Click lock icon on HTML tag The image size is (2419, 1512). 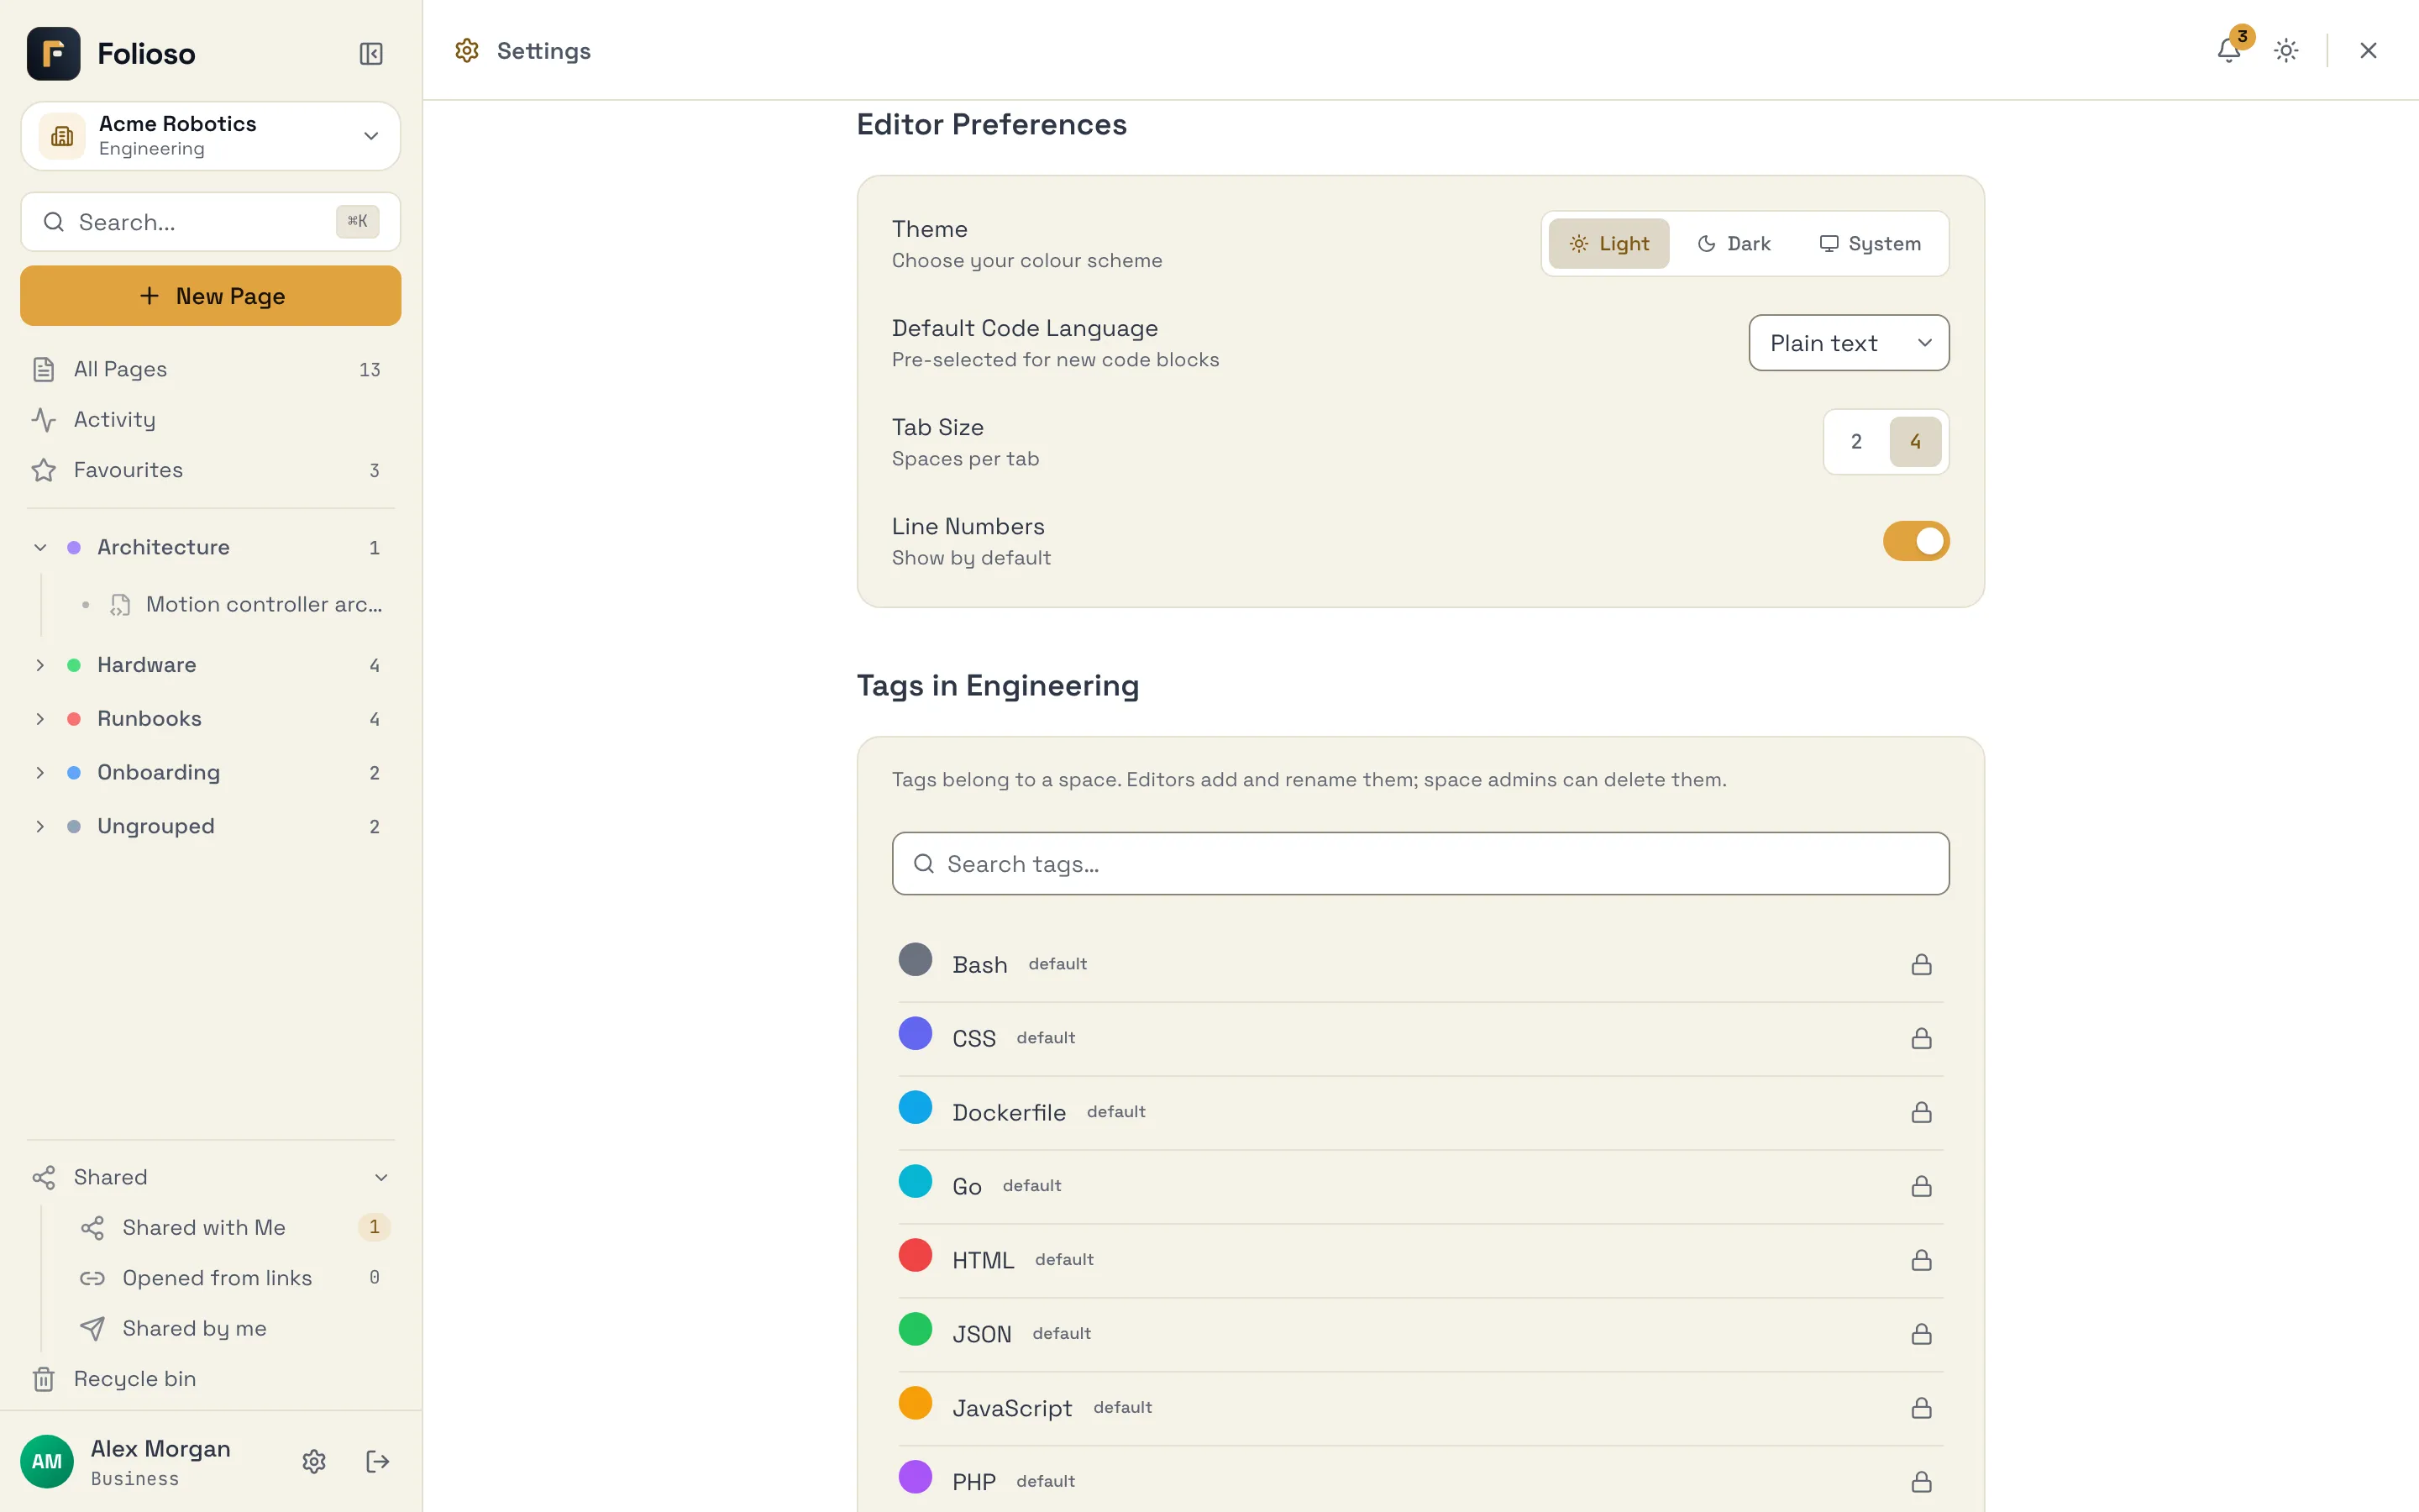[x=1921, y=1260]
